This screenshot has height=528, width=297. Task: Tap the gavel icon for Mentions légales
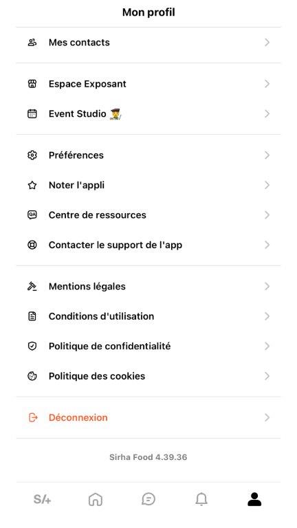click(32, 286)
